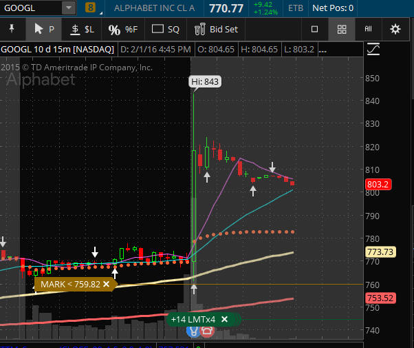Click the MARK < 759.82 alert label

[x=70, y=284]
